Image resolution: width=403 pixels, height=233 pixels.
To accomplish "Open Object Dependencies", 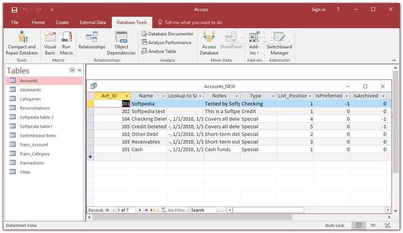I will (121, 37).
